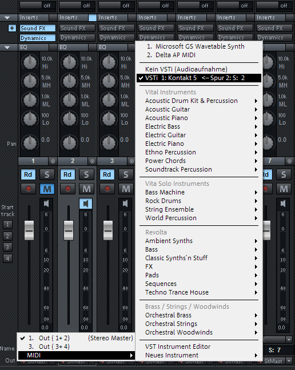Screen dimensions: 295x370
Task: Click track 3 Pan knob
Action: pos(109,142)
